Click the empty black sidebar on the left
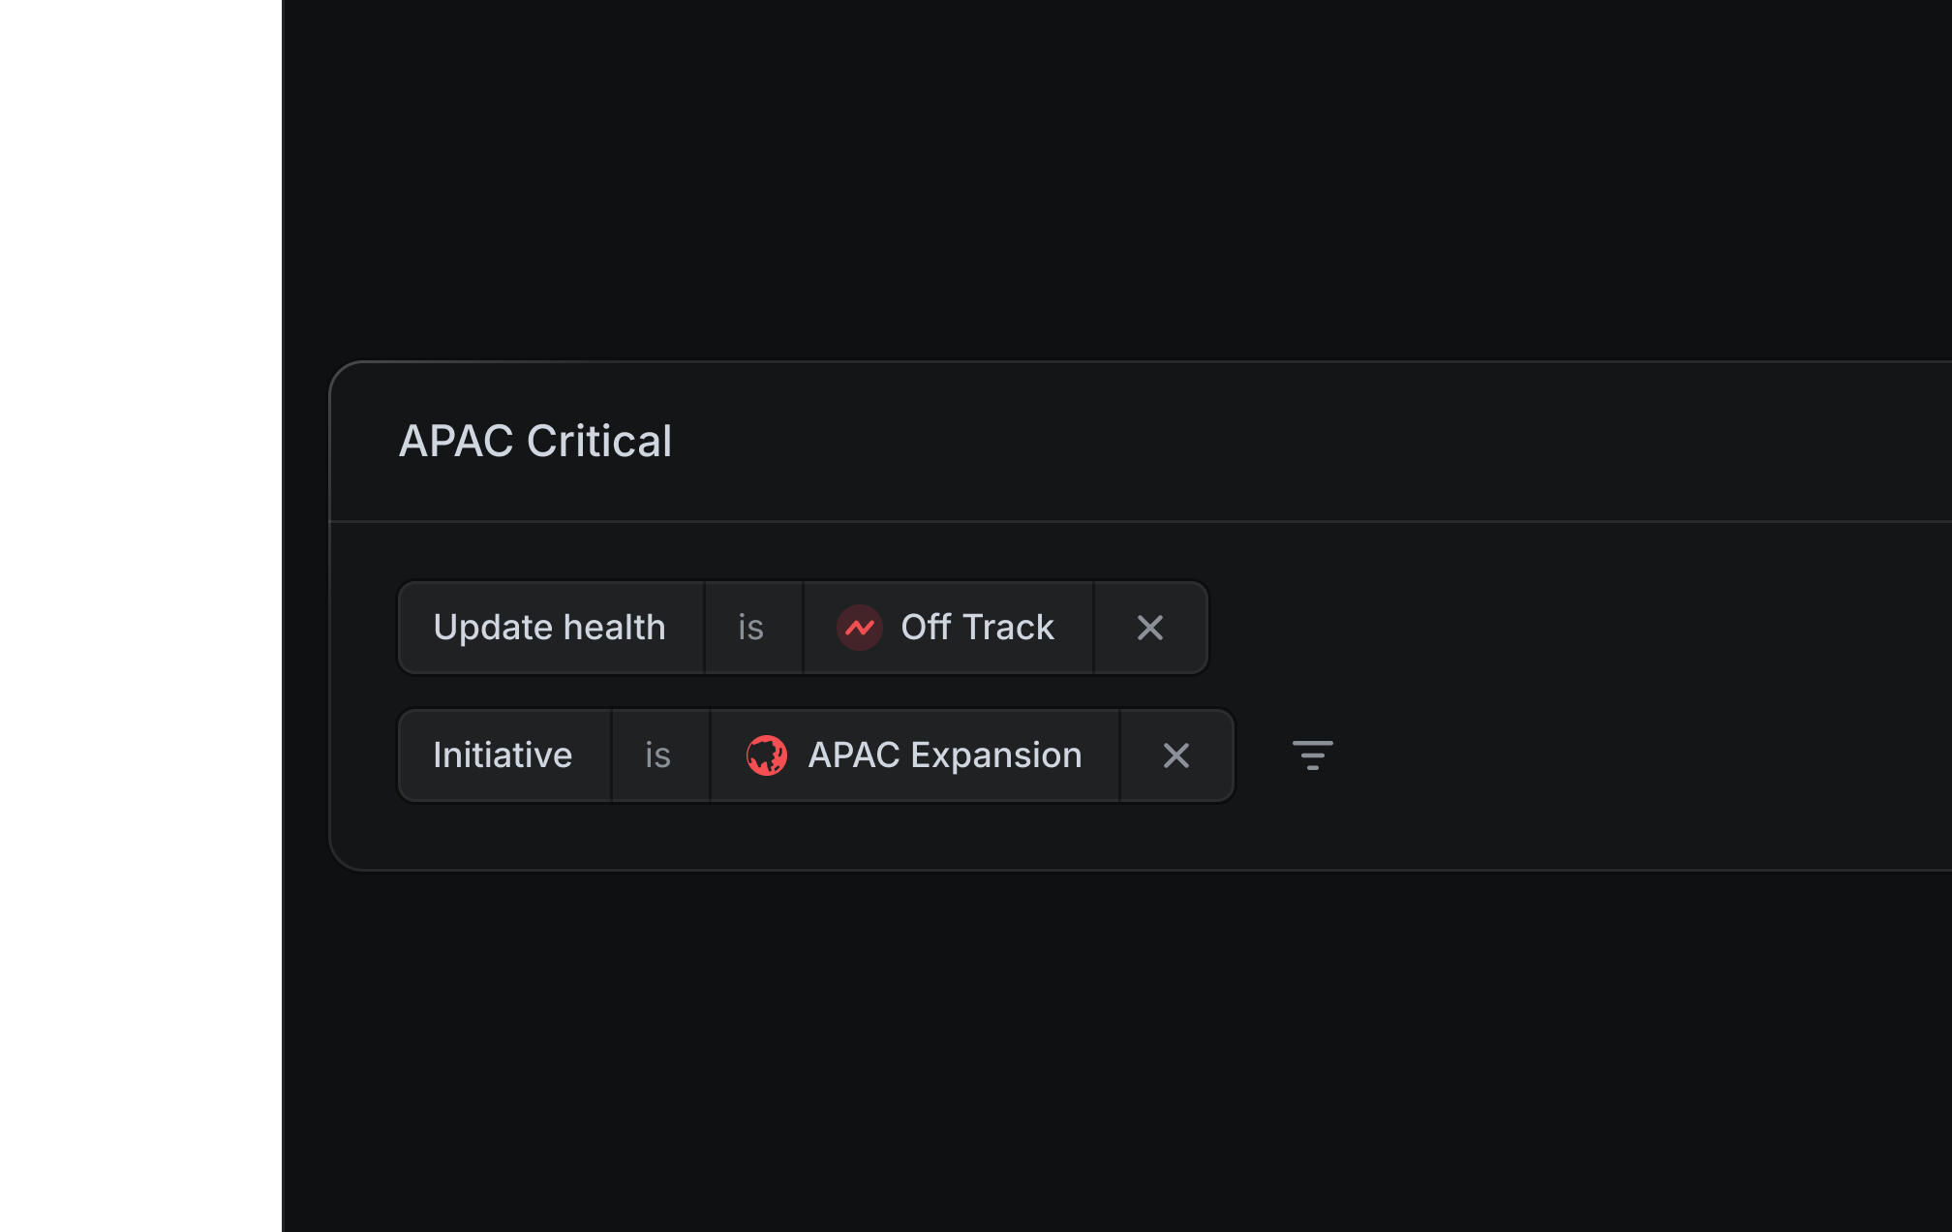The width and height of the screenshot is (1952, 1232). tap(140, 616)
